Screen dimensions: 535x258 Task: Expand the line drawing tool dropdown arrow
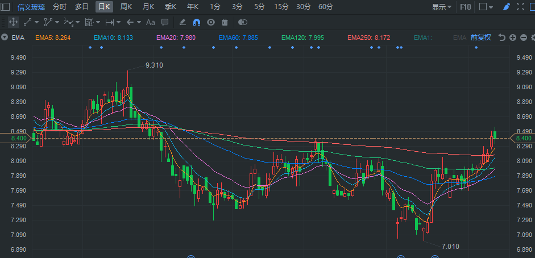coord(36,22)
